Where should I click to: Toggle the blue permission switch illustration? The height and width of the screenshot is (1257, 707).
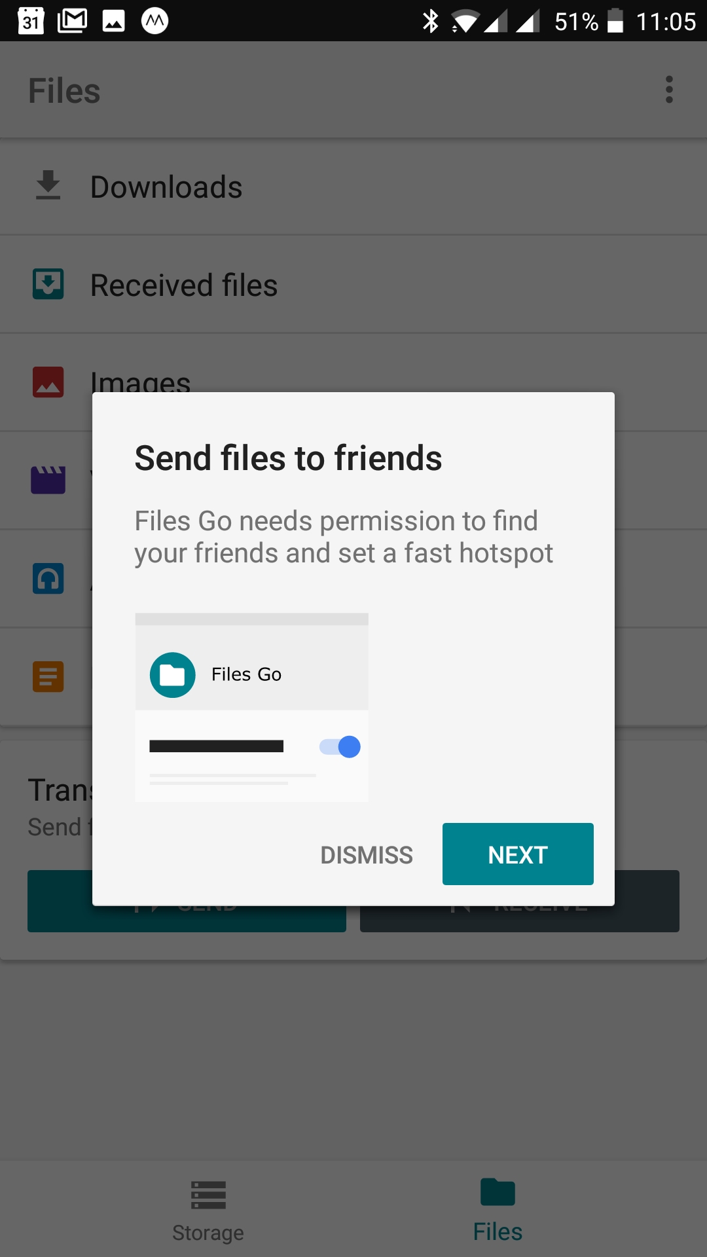(340, 747)
